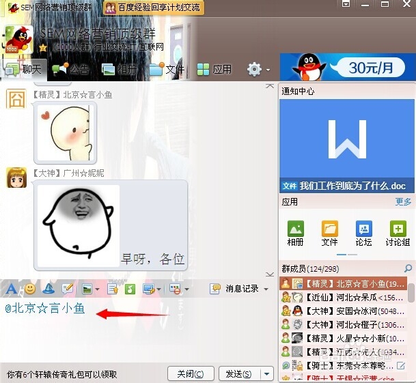
Task: Click the member list scrollbar thumb
Action: [x=411, y=292]
